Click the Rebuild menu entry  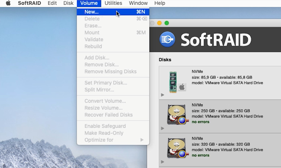pos(113,46)
